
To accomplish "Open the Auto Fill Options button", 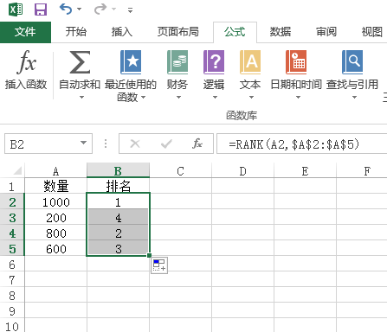I will click(159, 265).
